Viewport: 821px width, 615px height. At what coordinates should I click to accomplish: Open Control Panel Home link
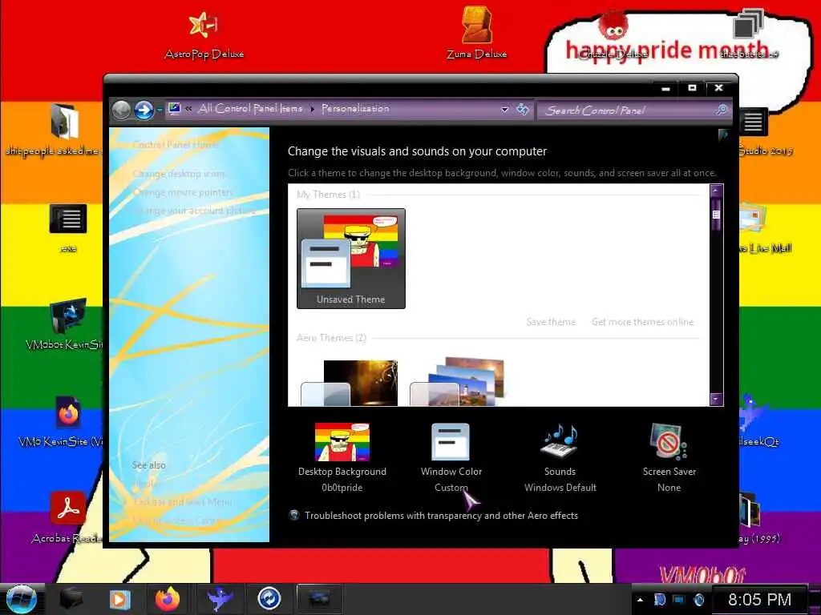(176, 144)
